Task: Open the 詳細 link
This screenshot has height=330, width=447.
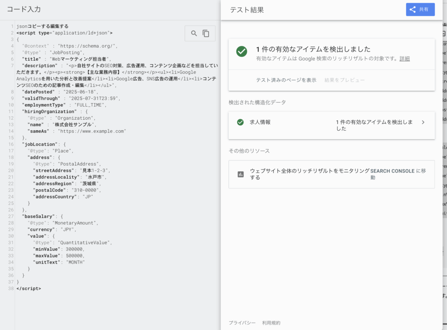Action: tap(405, 59)
